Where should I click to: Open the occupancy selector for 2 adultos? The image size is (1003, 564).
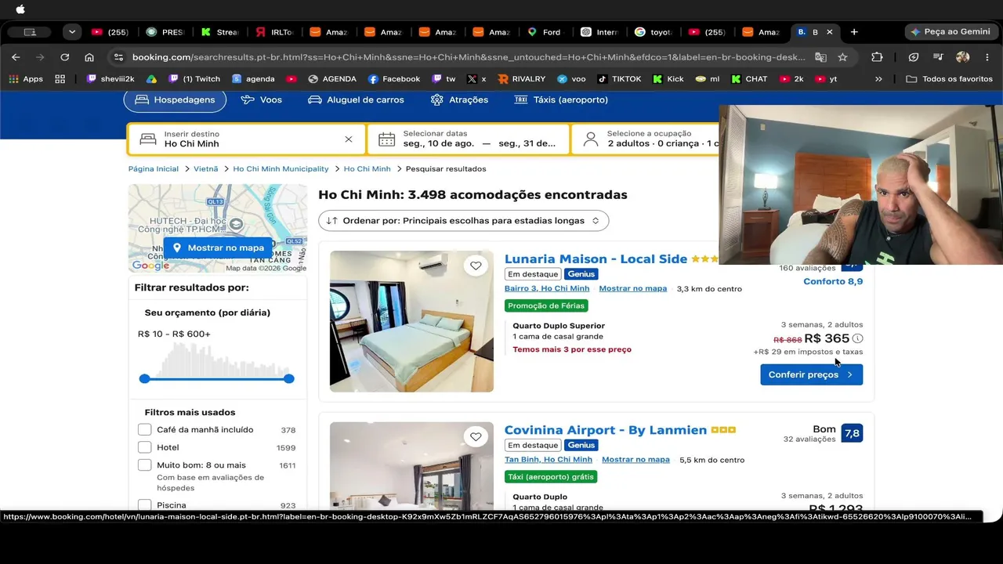point(645,139)
